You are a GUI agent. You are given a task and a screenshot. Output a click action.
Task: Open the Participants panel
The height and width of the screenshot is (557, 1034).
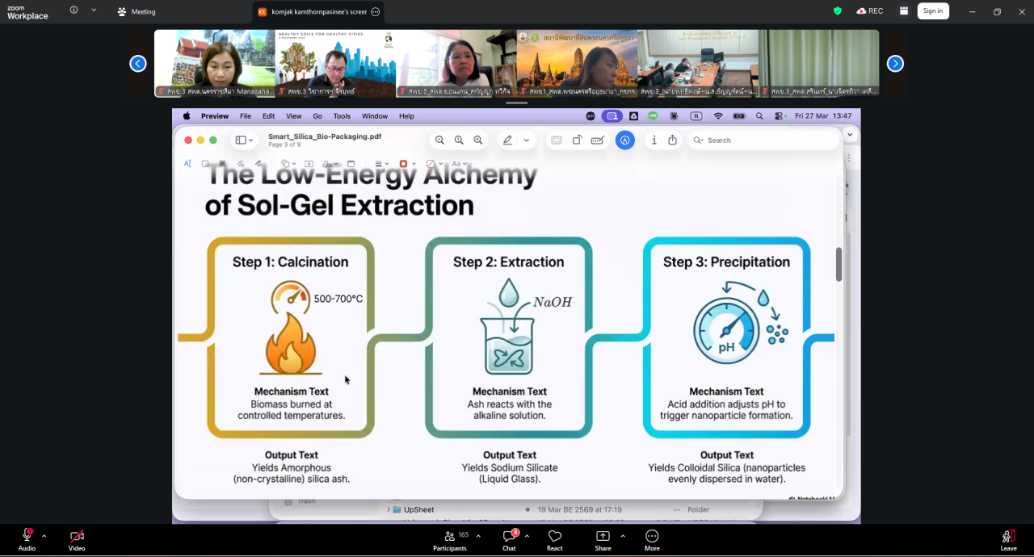tap(450, 538)
